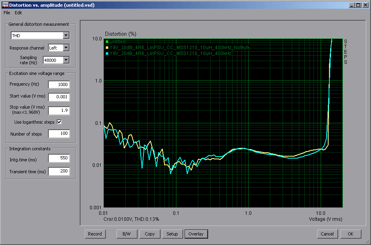
Task: Confirm with the OK button
Action: (x=350, y=234)
